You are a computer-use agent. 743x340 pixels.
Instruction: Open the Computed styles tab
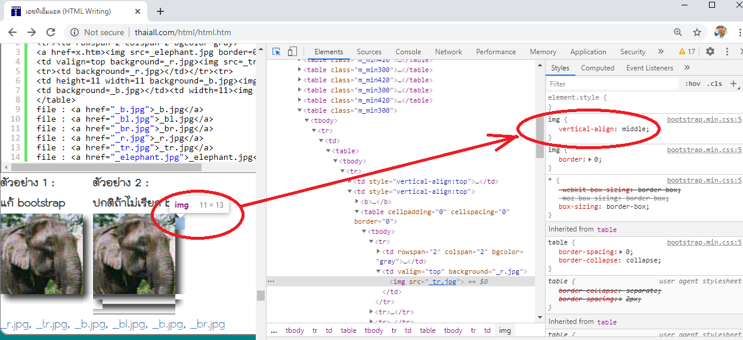click(x=598, y=68)
